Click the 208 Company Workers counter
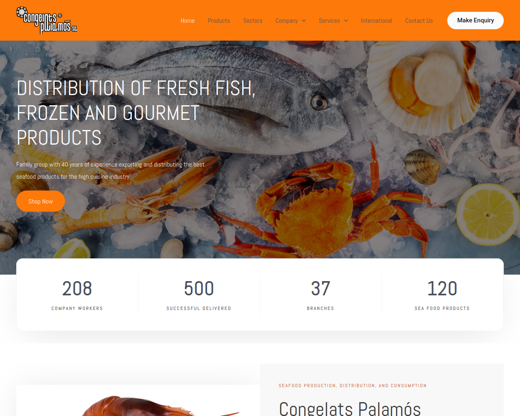The height and width of the screenshot is (416, 520). click(77, 295)
